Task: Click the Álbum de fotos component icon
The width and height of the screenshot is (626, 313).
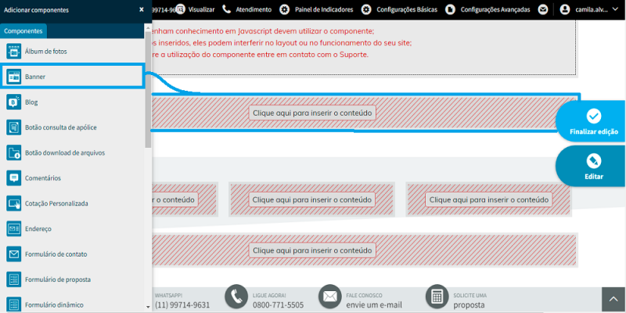Action: (14, 52)
